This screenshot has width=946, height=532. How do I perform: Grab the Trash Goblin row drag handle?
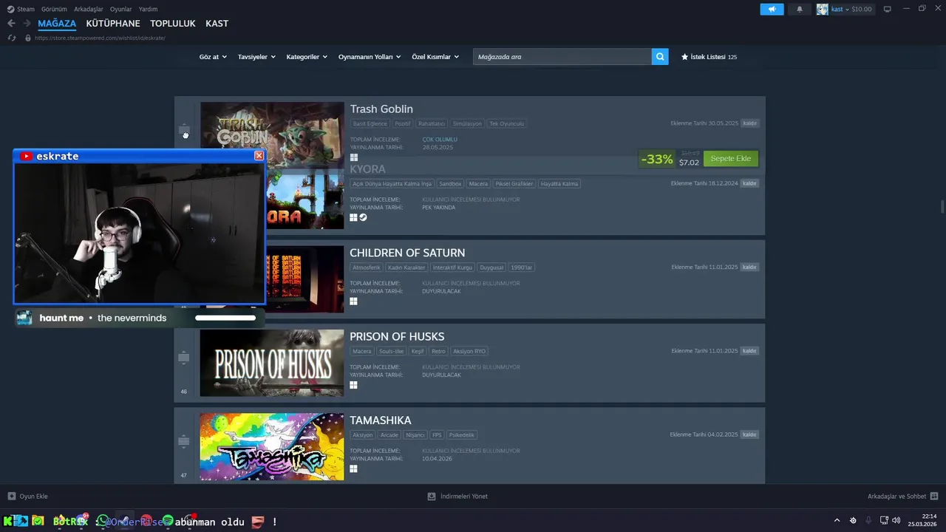(184, 131)
